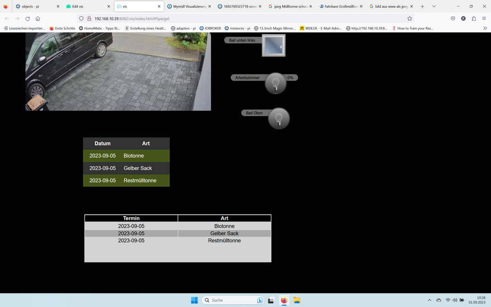Screen dimensions: 491x307
Task: Open the Erste Schritte bookmark
Action: [62, 28]
